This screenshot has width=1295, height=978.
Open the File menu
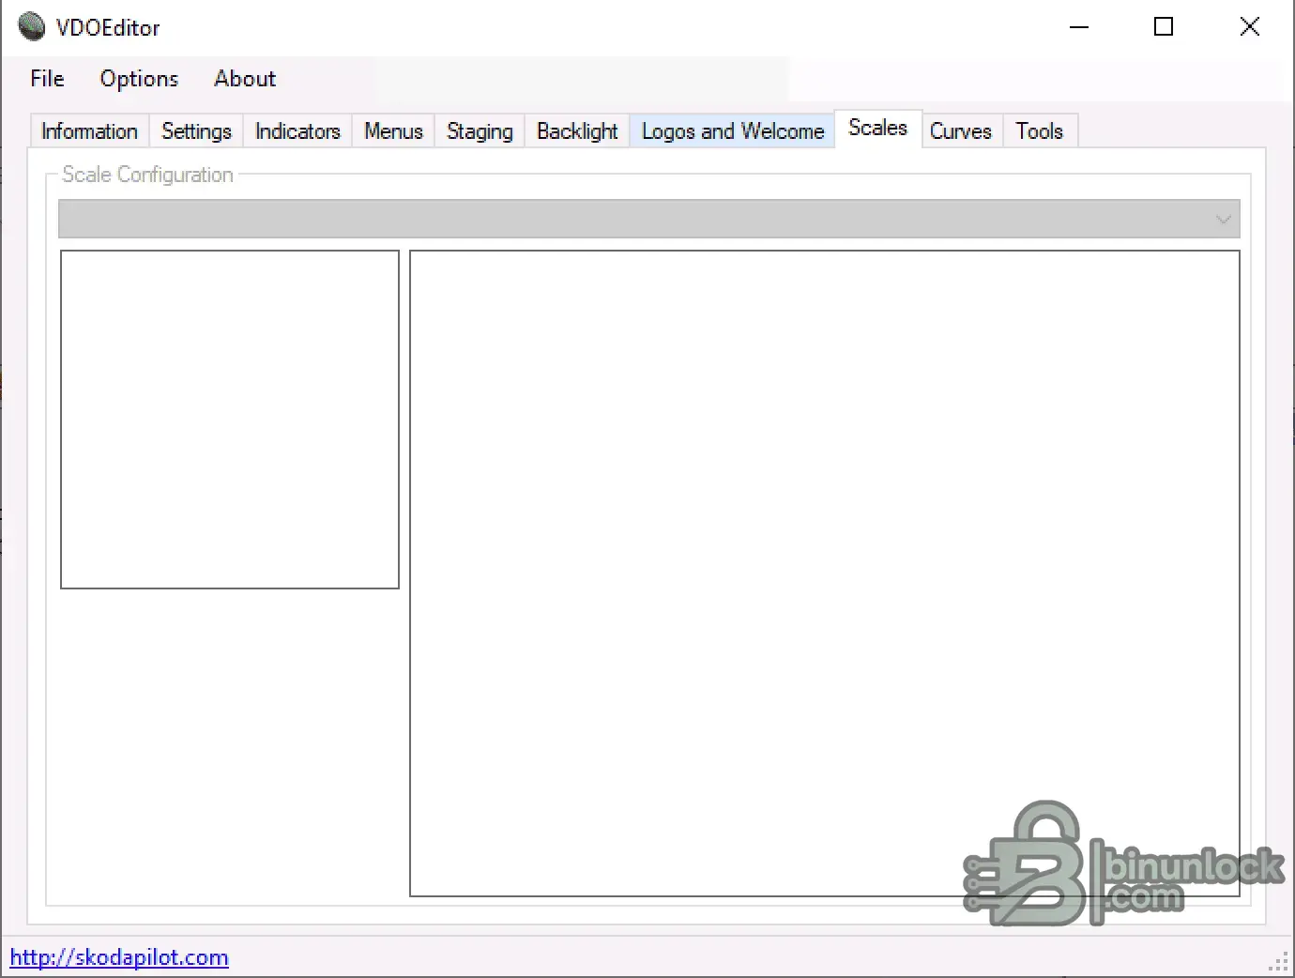(47, 79)
